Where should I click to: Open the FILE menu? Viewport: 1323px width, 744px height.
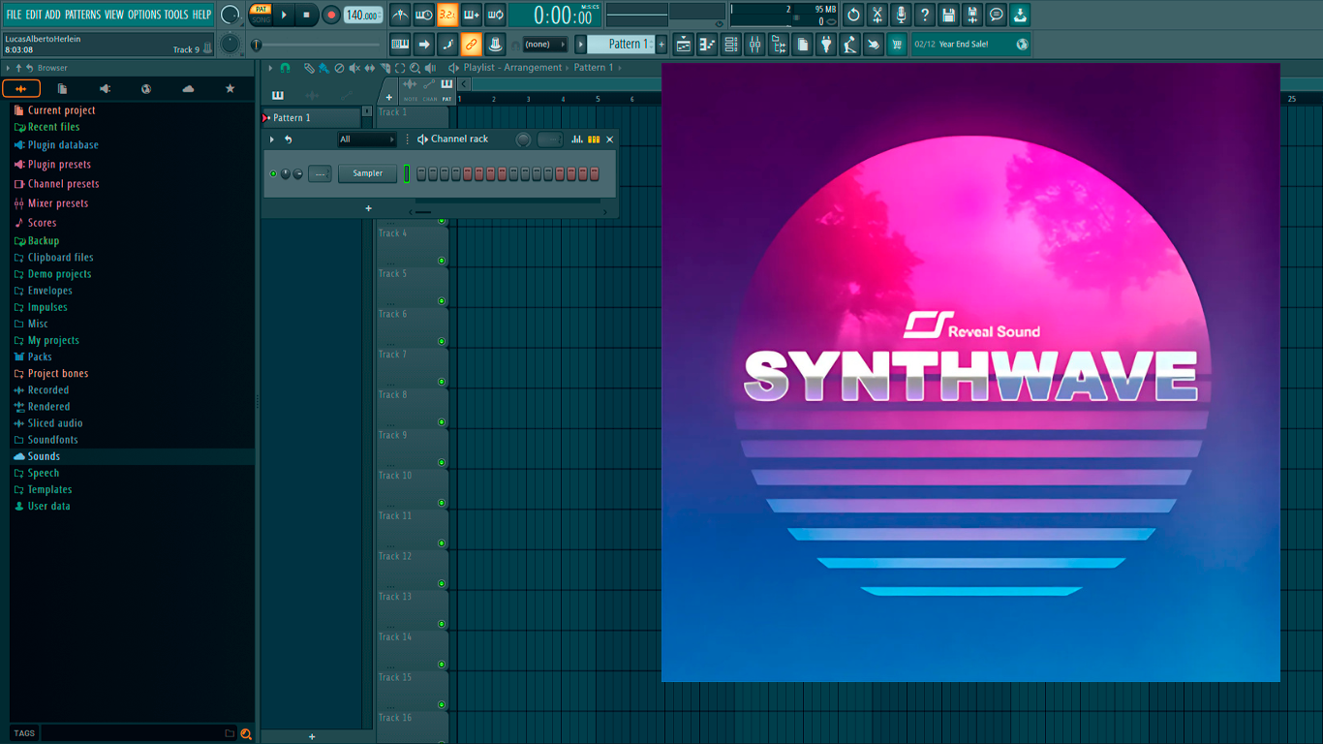[14, 15]
